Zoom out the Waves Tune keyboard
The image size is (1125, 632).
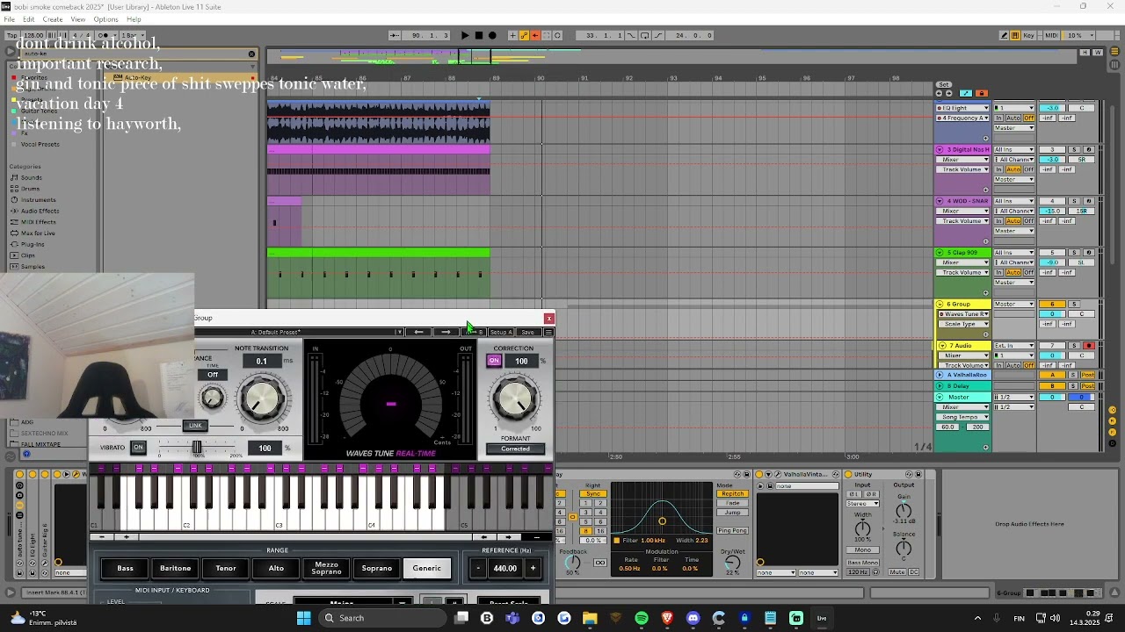[x=103, y=536]
